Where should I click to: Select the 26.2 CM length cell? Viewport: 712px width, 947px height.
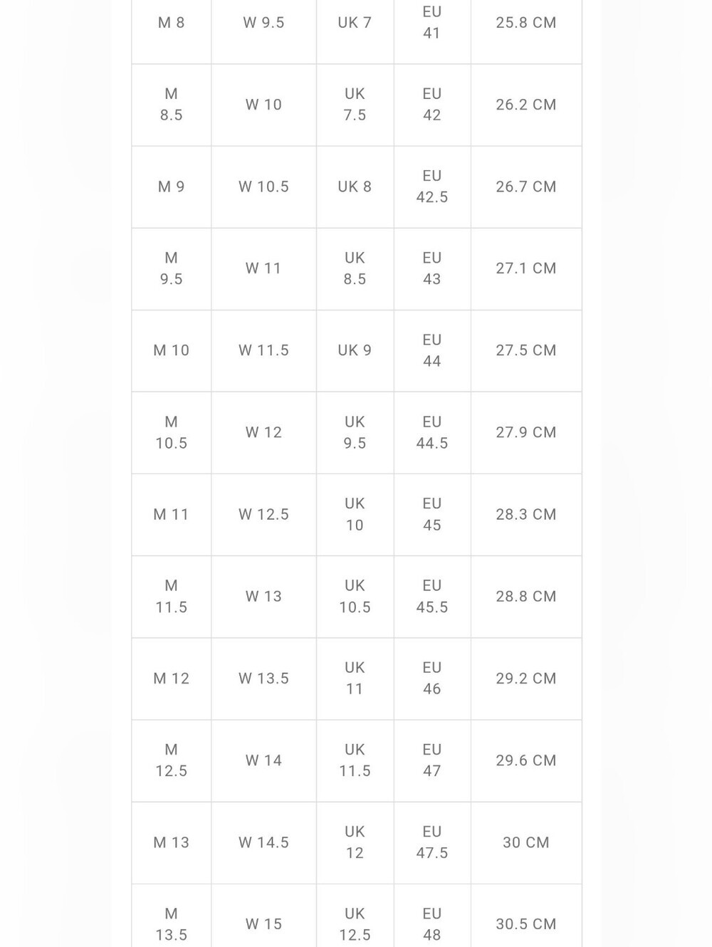point(526,105)
